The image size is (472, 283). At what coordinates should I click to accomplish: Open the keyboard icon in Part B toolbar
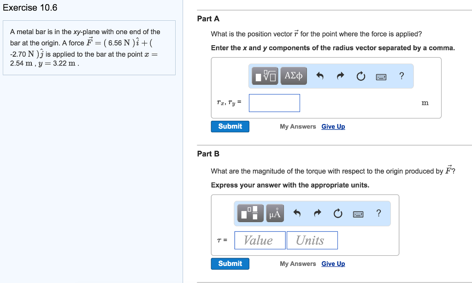pyautogui.click(x=358, y=213)
